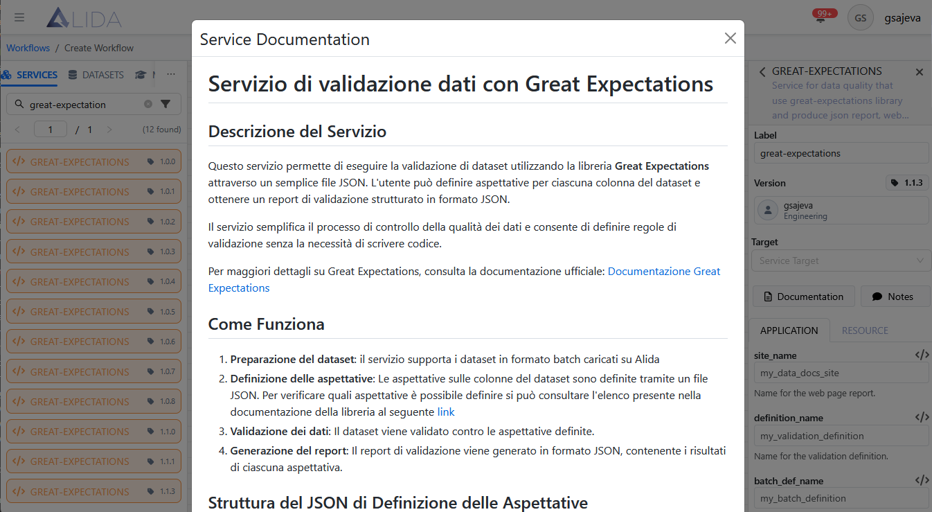Open the hamburger menu icon

[x=19, y=18]
